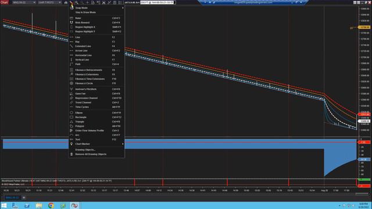Toggle the Chart Trader toolbar icon

(98, 2)
